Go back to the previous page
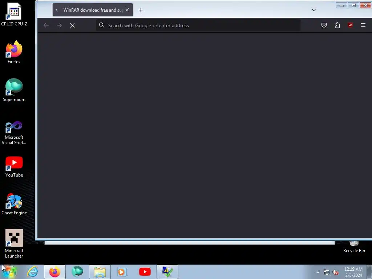Image resolution: width=372 pixels, height=279 pixels. point(46,25)
